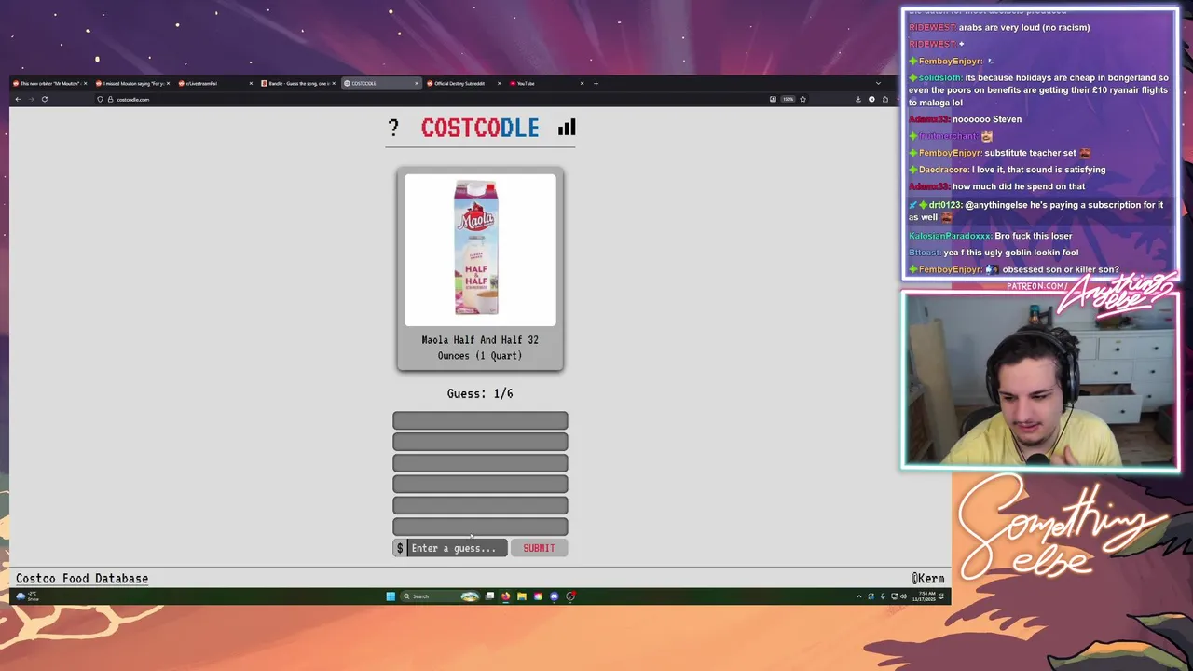Open the @Kerm credit link

927,579
